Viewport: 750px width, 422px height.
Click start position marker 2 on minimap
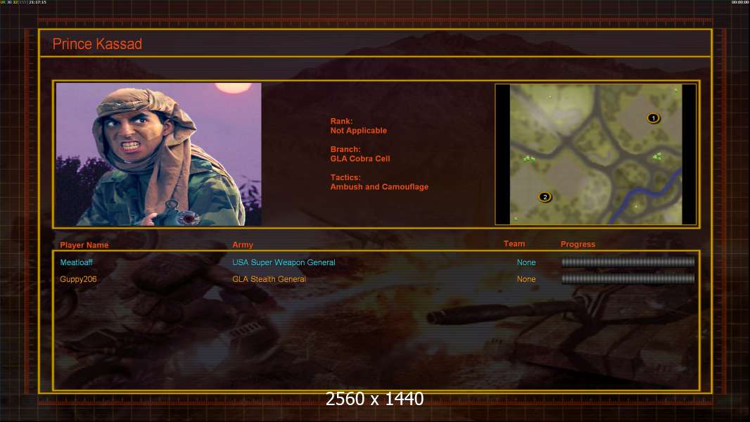[x=545, y=197]
